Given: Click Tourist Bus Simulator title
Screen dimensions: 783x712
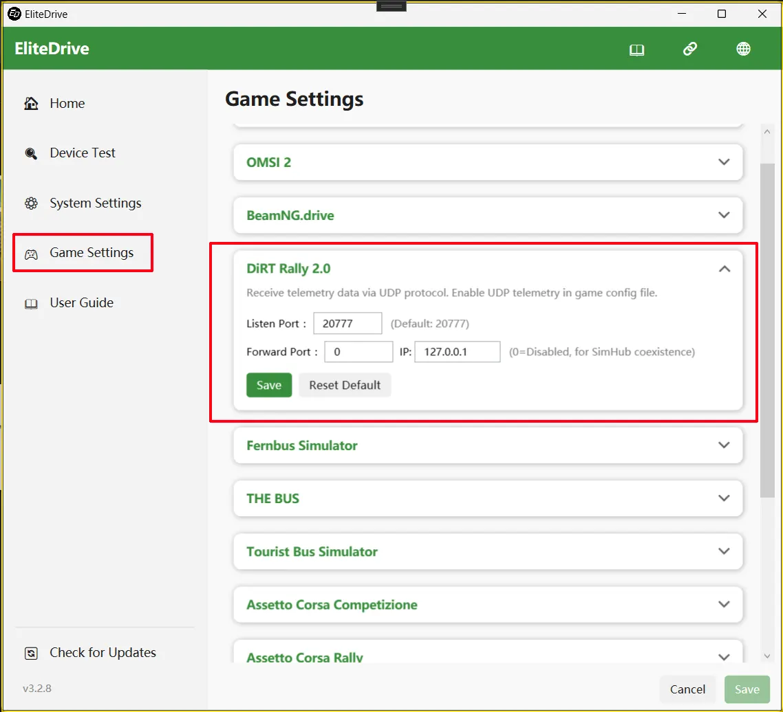Looking at the screenshot, I should (x=312, y=551).
